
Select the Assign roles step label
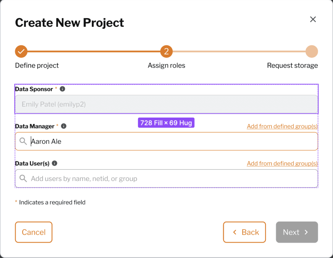click(x=166, y=65)
